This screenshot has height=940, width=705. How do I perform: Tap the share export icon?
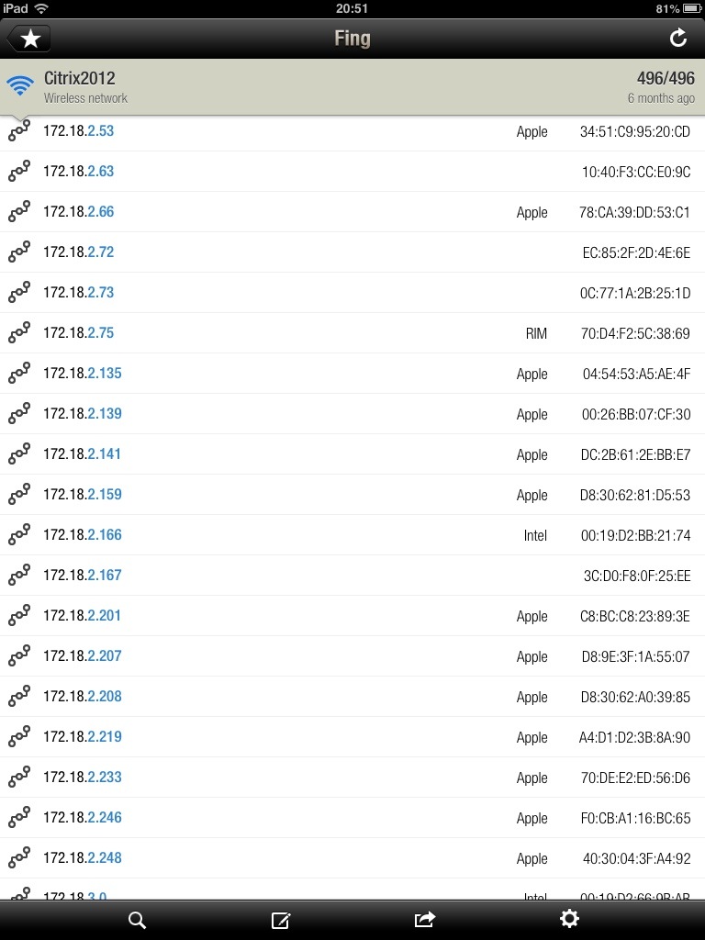click(424, 920)
